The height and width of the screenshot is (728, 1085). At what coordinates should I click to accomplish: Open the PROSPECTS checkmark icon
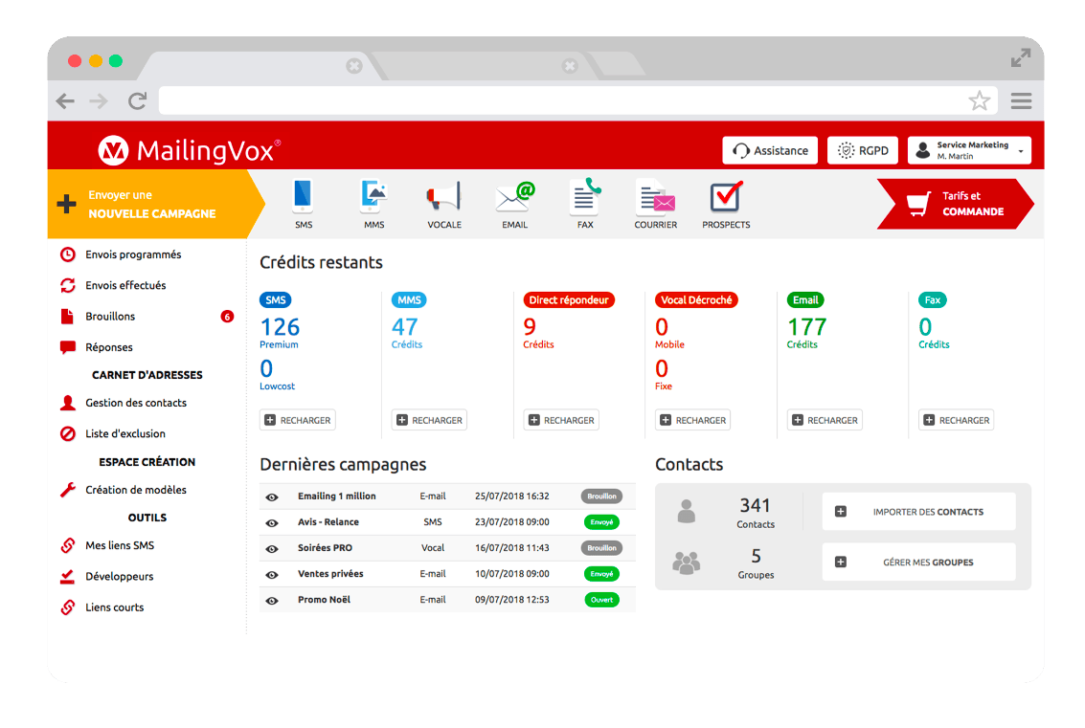coord(725,198)
